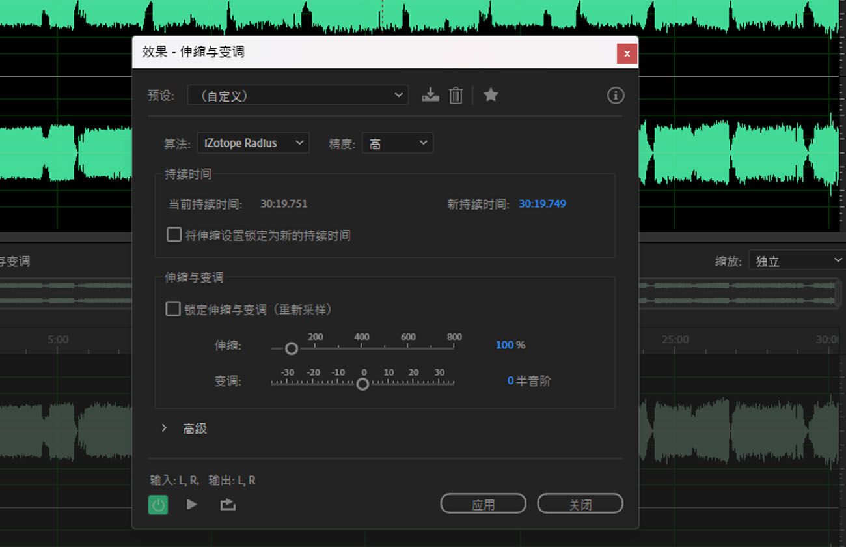The width and height of the screenshot is (846, 547).
Task: Click the 变调 0 半音阶 value
Action: (528, 380)
